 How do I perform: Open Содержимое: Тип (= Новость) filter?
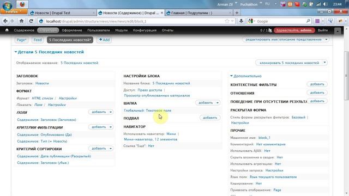point(42,142)
